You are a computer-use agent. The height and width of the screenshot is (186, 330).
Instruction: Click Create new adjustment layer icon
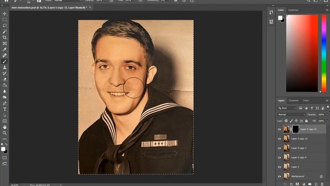click(x=304, y=184)
